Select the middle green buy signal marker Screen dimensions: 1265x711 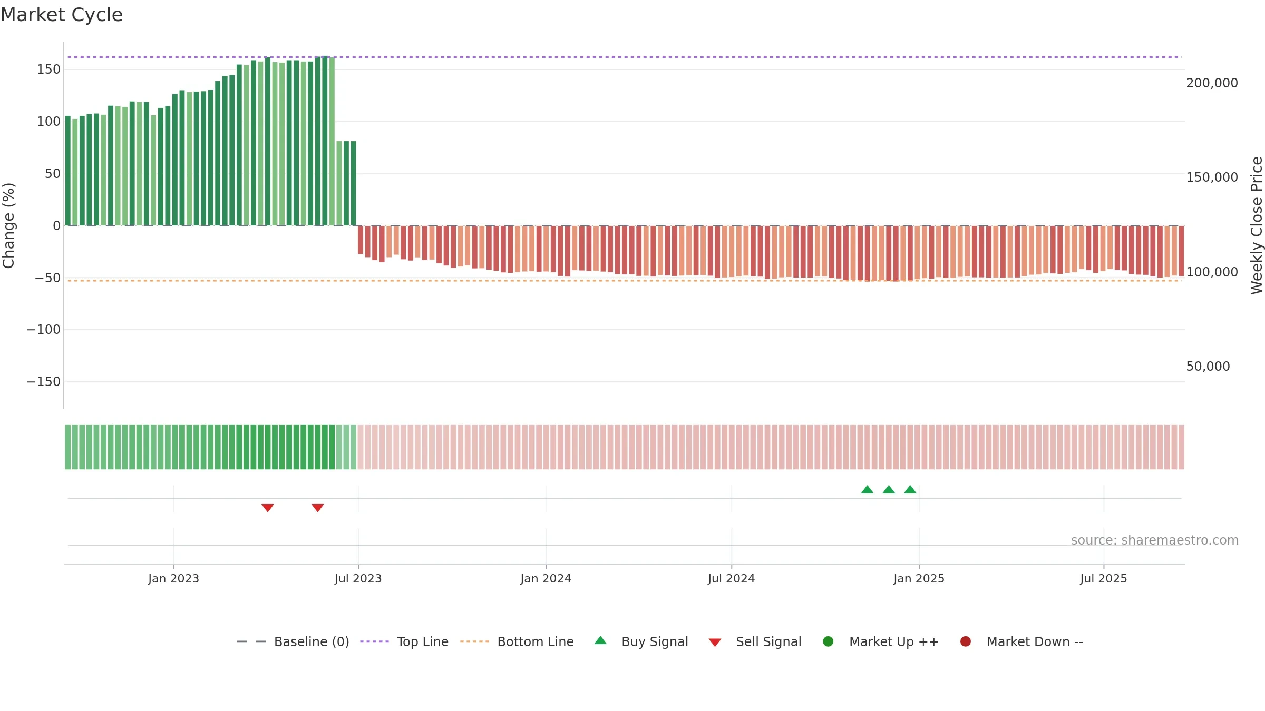[889, 489]
